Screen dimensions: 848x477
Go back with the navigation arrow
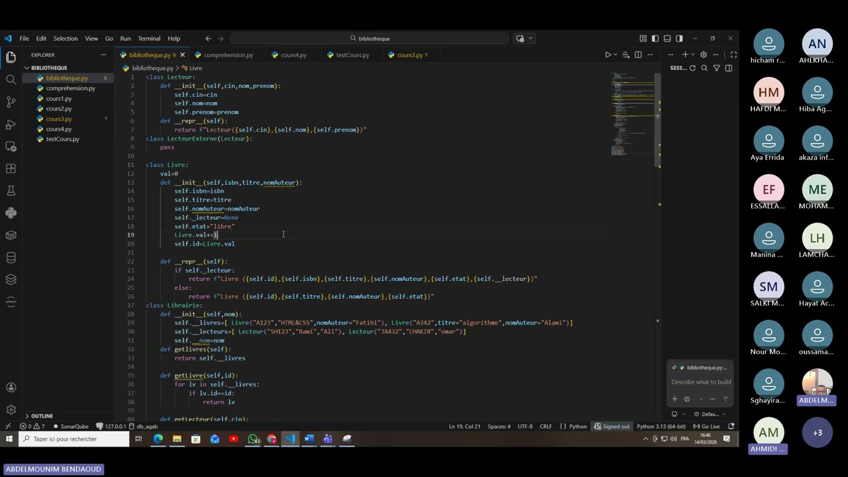[x=208, y=38]
